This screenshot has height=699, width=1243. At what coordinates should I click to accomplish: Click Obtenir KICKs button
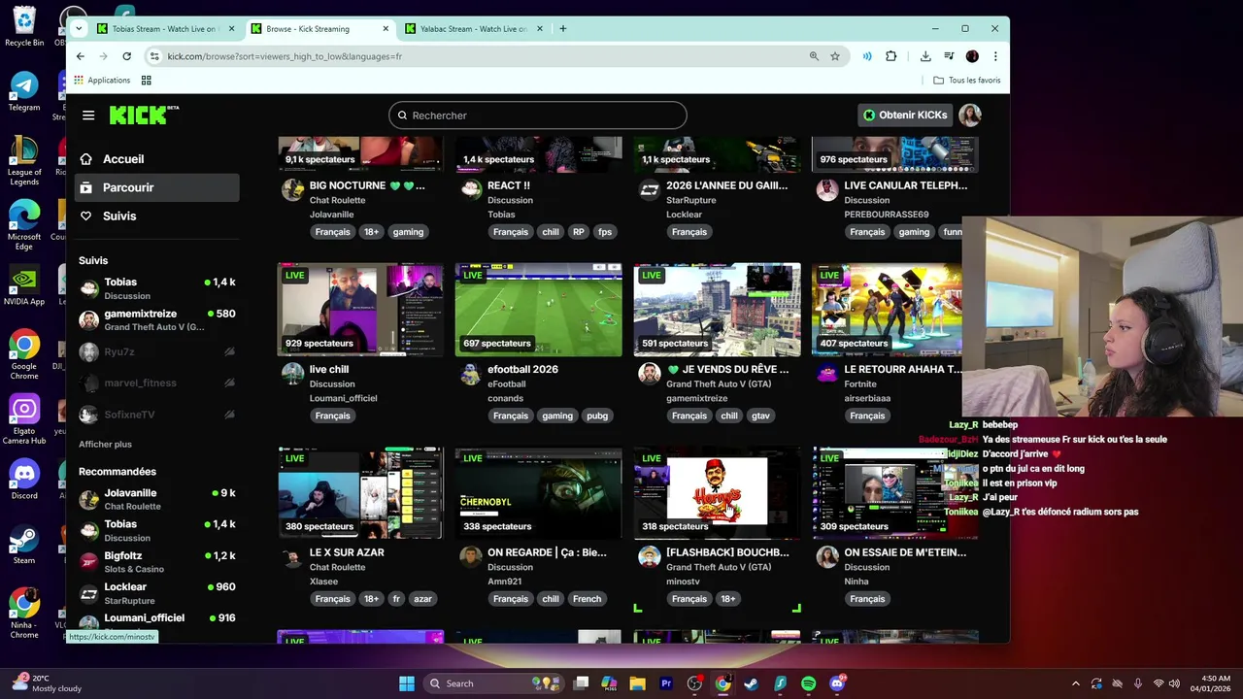pos(905,115)
